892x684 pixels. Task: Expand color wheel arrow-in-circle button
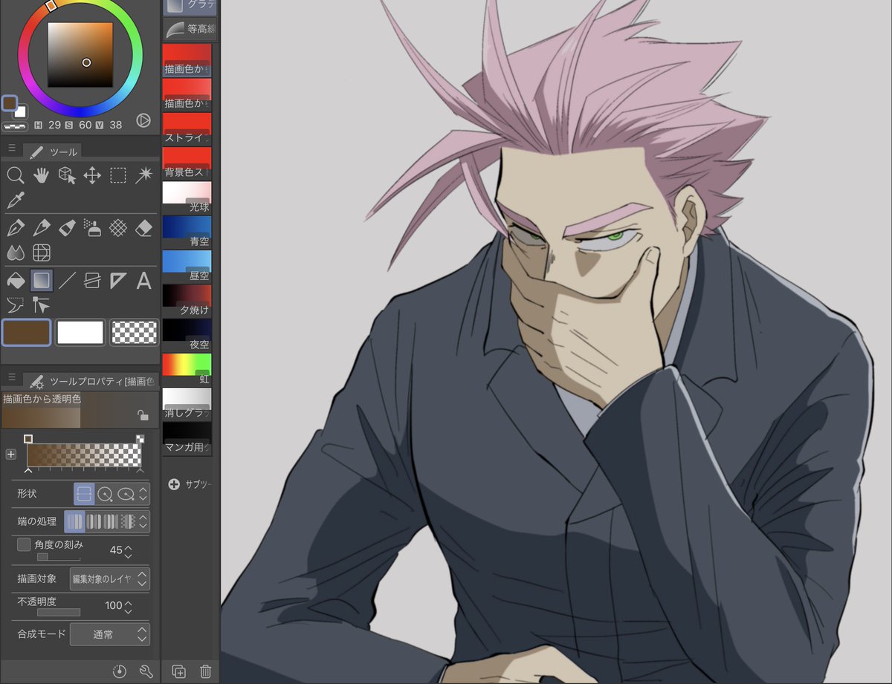(x=143, y=120)
